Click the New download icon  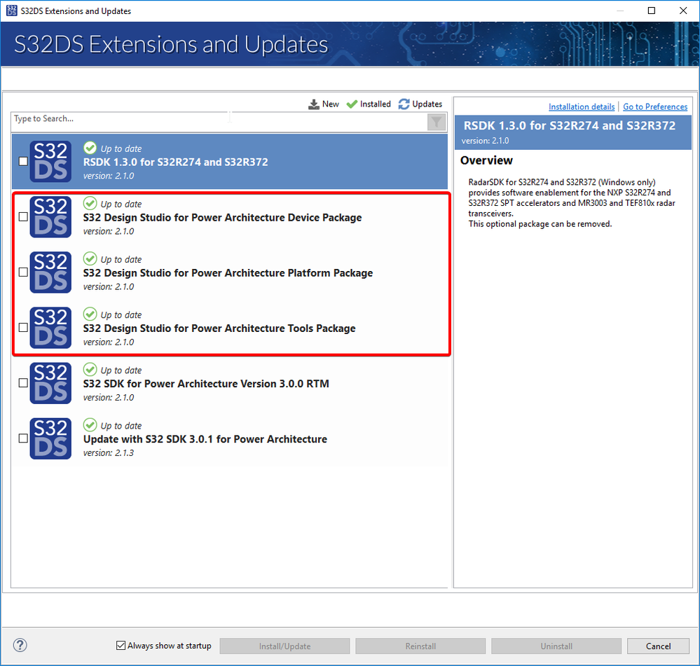[x=314, y=104]
